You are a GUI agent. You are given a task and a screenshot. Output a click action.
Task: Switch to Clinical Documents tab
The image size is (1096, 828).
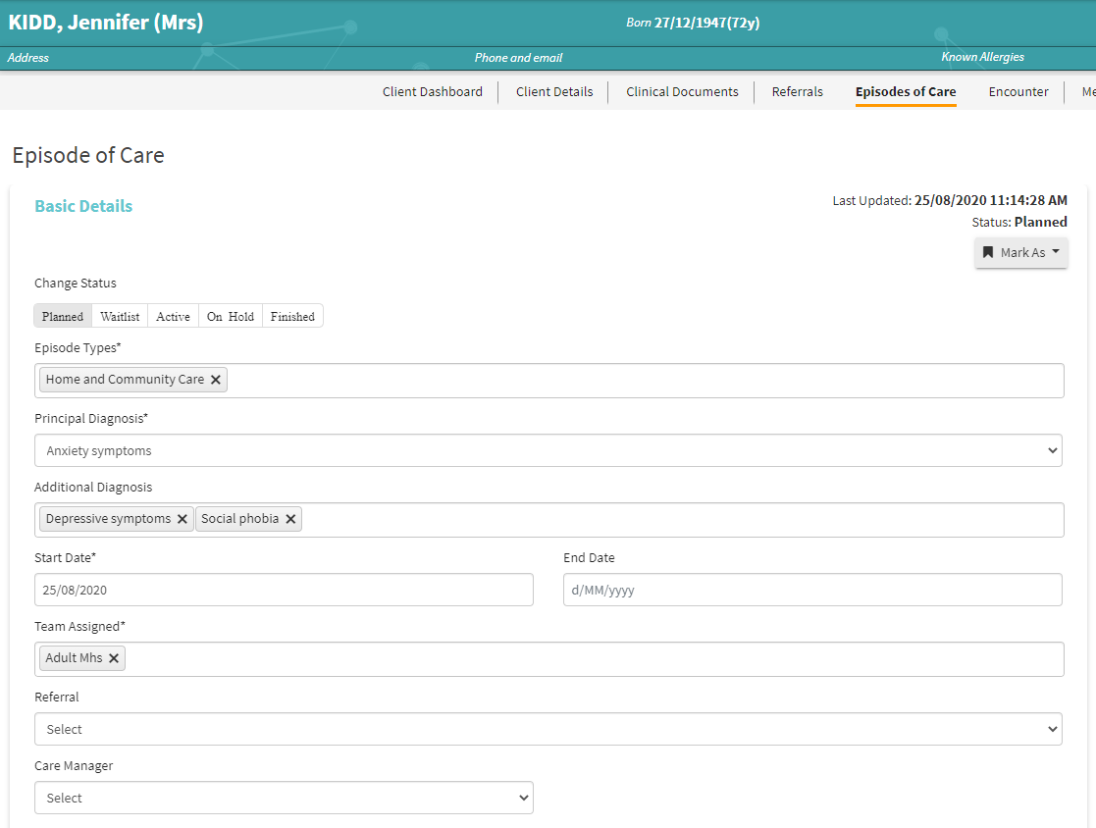(x=682, y=92)
